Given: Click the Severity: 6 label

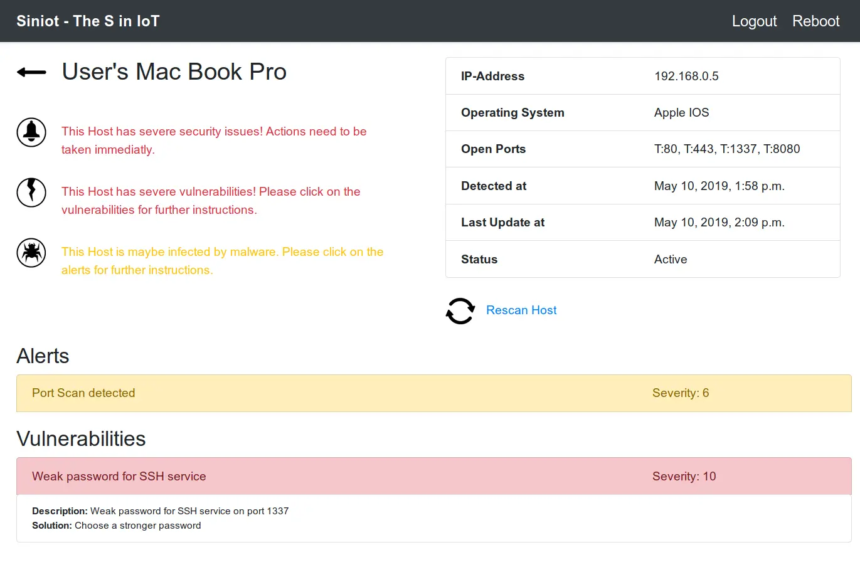Looking at the screenshot, I should (x=681, y=393).
